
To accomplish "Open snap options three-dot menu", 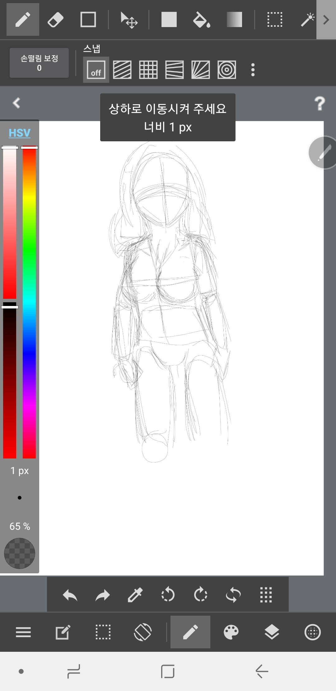I will (x=253, y=70).
